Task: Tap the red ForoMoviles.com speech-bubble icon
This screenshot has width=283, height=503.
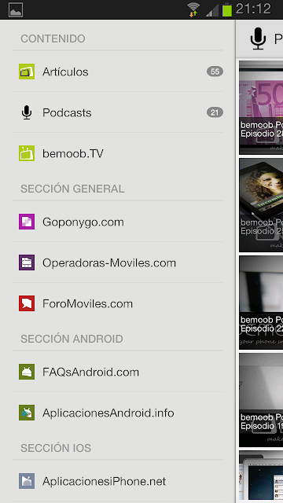Action: 27,303
